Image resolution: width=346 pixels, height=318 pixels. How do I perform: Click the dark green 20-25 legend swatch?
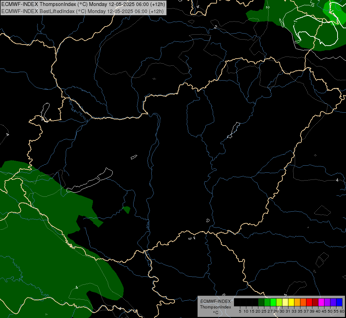[261, 302]
